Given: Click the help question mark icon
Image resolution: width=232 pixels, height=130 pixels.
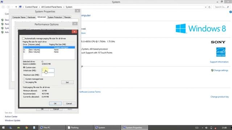Looking at the screenshot, I should (231, 12).
